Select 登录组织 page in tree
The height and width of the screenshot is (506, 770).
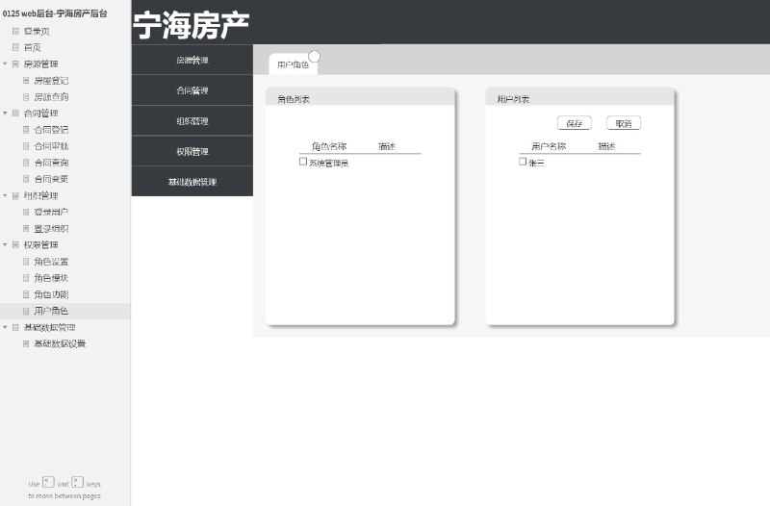click(51, 229)
